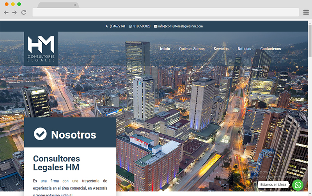Screen dimensions: 312x196
Task: Open the Contactenos page
Action: click(x=271, y=49)
